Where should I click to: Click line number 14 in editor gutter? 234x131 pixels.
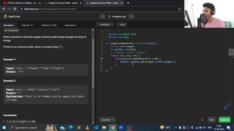102,71
